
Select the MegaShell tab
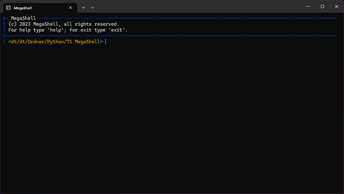pyautogui.click(x=40, y=8)
